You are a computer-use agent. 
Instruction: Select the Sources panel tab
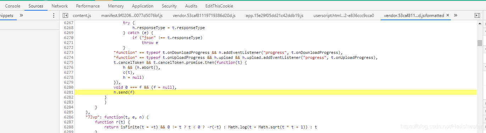tap(36, 6)
